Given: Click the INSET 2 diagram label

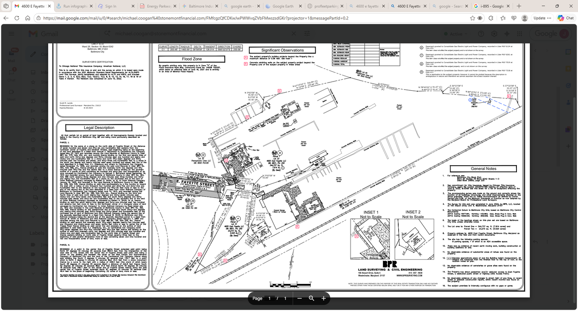Looking at the screenshot, I should click(413, 212).
